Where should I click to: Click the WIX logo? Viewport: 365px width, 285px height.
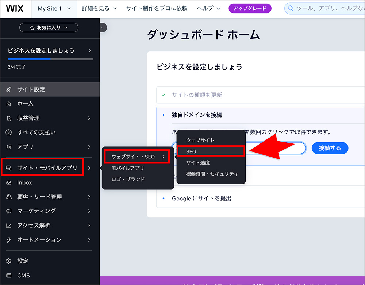[15, 9]
